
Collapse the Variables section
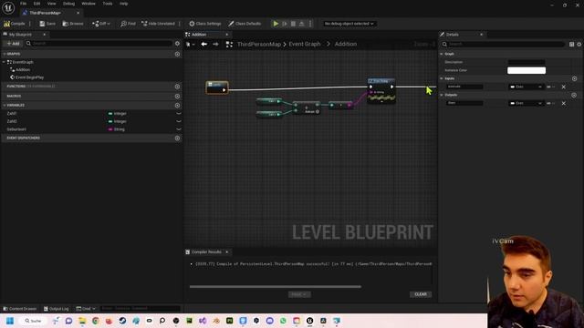pos(4,106)
